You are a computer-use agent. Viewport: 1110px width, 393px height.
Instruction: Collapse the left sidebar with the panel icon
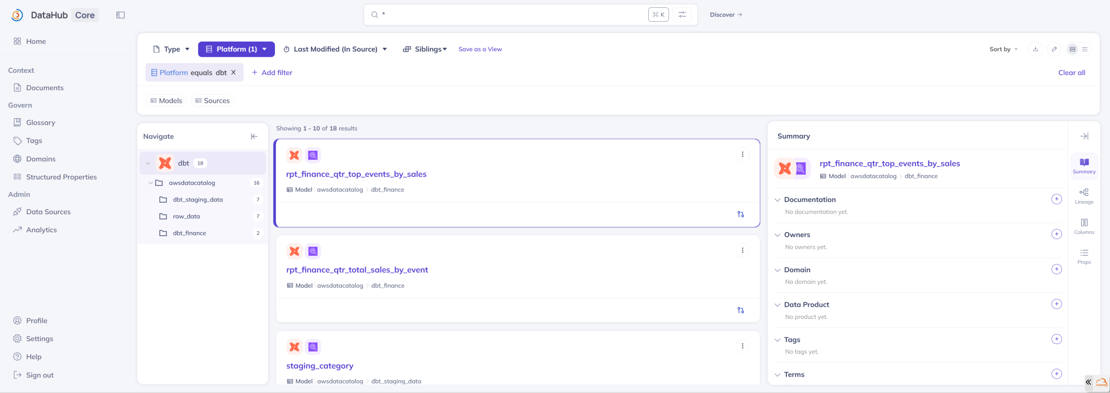tap(121, 15)
